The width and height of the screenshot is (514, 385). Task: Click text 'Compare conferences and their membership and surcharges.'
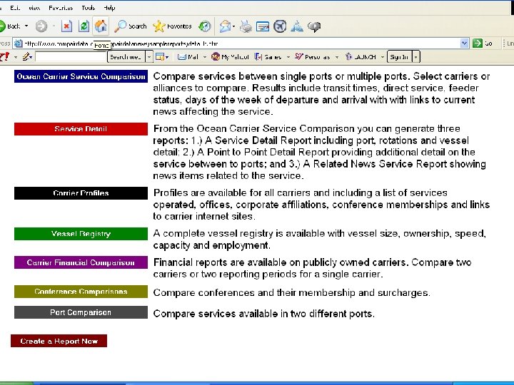(x=292, y=292)
